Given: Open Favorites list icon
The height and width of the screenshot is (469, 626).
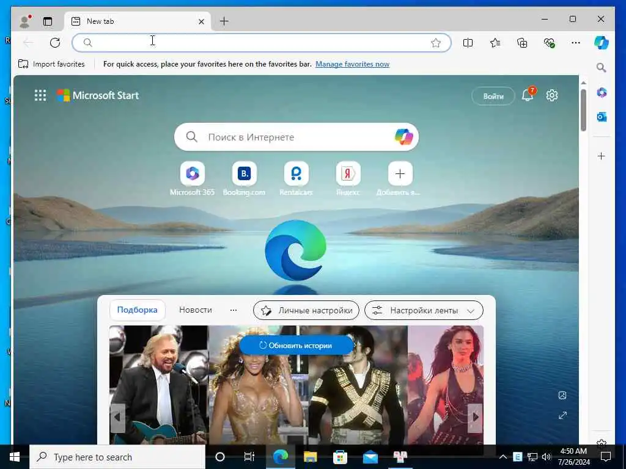Looking at the screenshot, I should [x=495, y=43].
